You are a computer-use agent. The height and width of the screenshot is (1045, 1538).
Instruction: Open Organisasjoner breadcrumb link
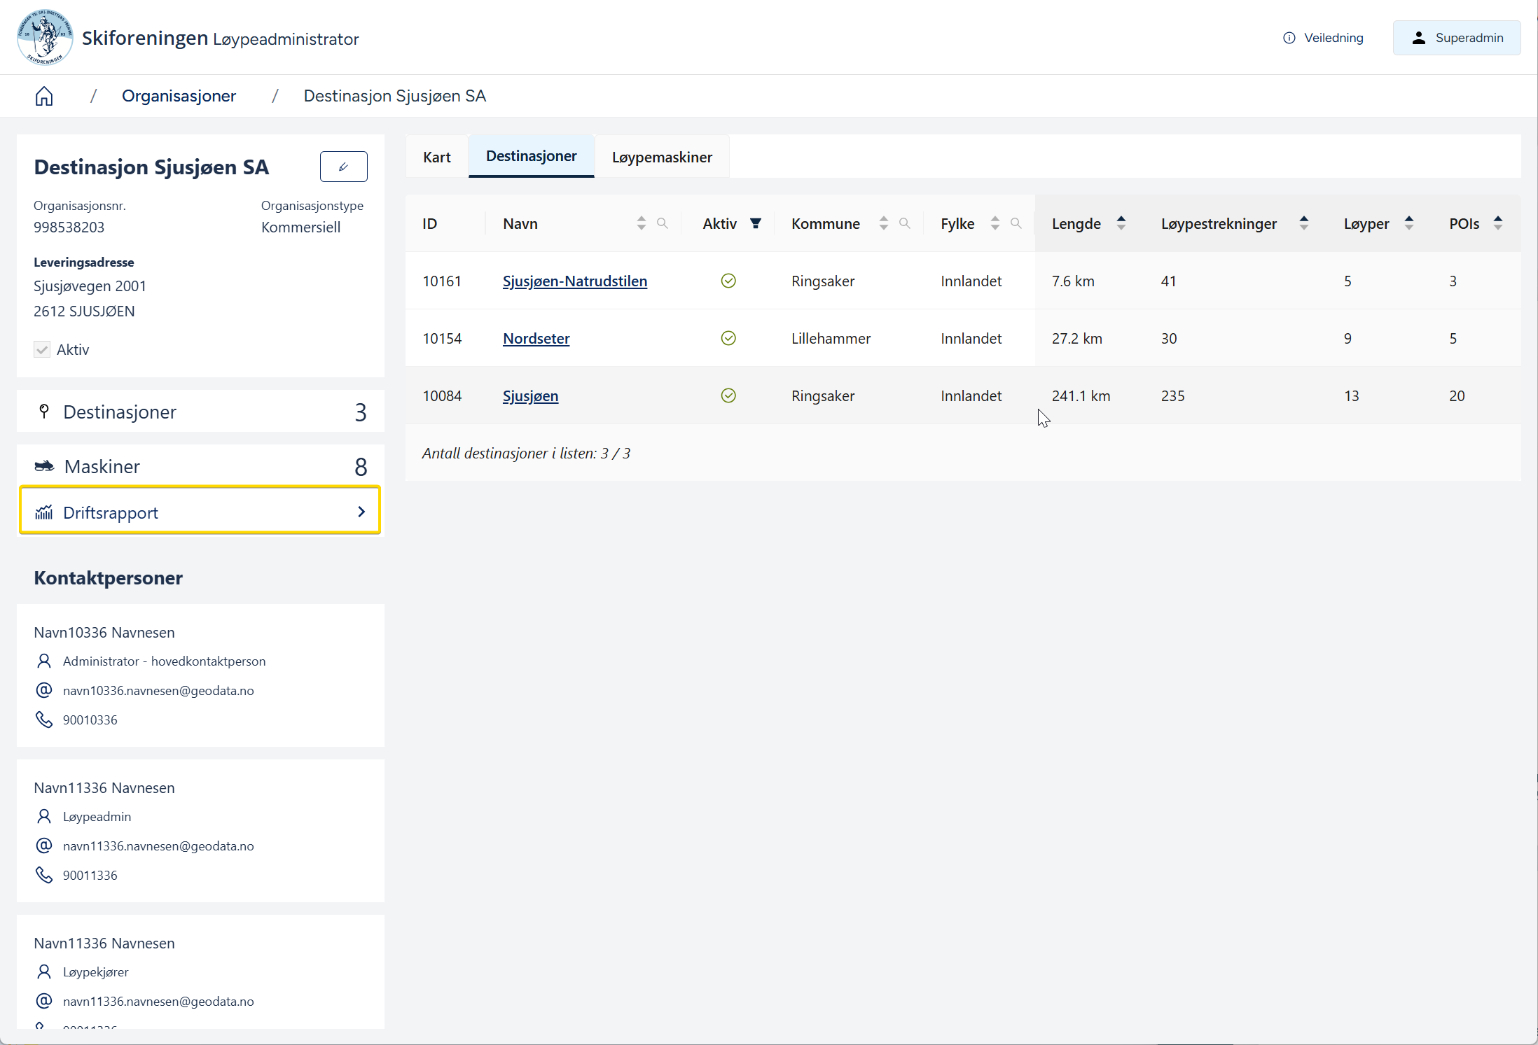coord(179,96)
